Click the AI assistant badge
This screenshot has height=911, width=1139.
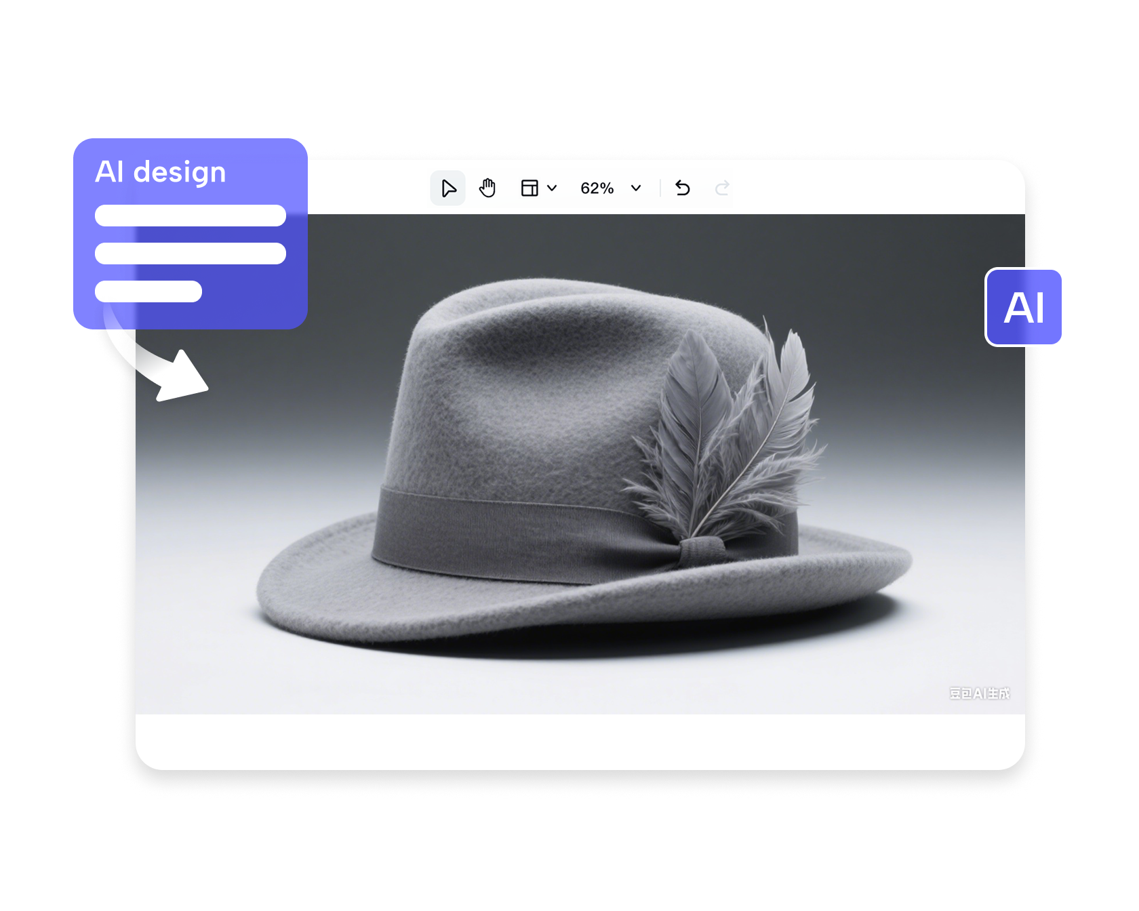point(1023,307)
